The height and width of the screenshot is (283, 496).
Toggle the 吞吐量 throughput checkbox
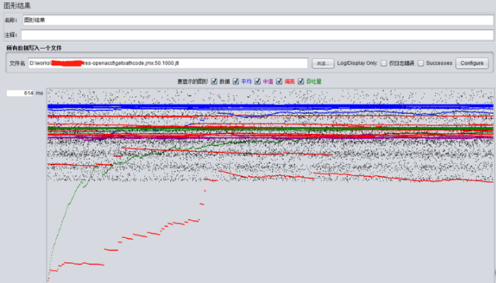[x=301, y=82]
